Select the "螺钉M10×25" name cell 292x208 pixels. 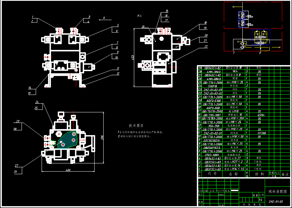click(x=234, y=130)
